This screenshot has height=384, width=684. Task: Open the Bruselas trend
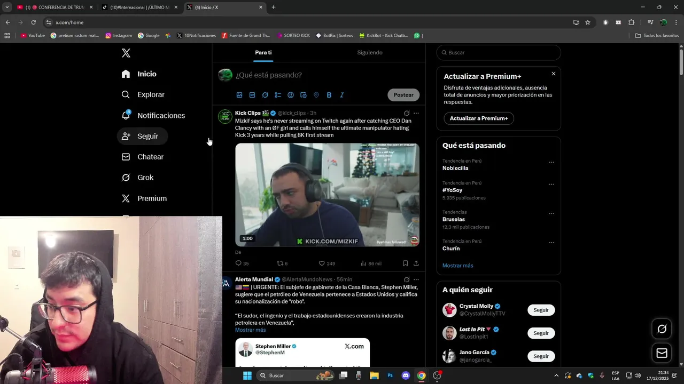454,220
